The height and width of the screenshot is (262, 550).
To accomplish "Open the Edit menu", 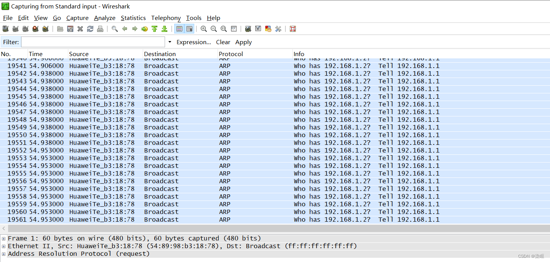I will click(x=23, y=18).
